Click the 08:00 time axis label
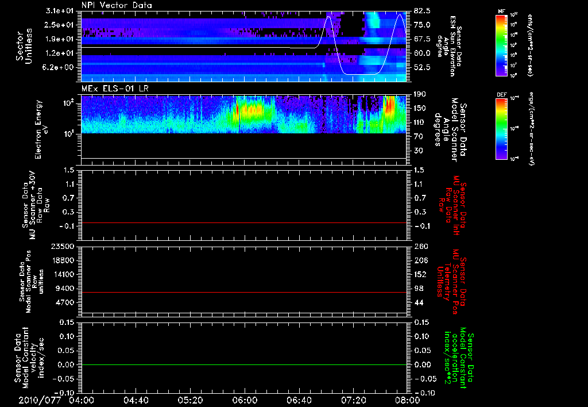The height and width of the screenshot is (407, 588). click(407, 400)
